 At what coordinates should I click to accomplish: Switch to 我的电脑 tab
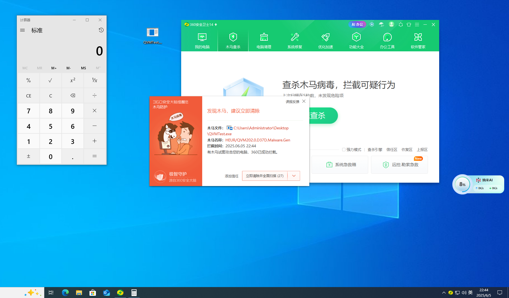[x=202, y=40]
